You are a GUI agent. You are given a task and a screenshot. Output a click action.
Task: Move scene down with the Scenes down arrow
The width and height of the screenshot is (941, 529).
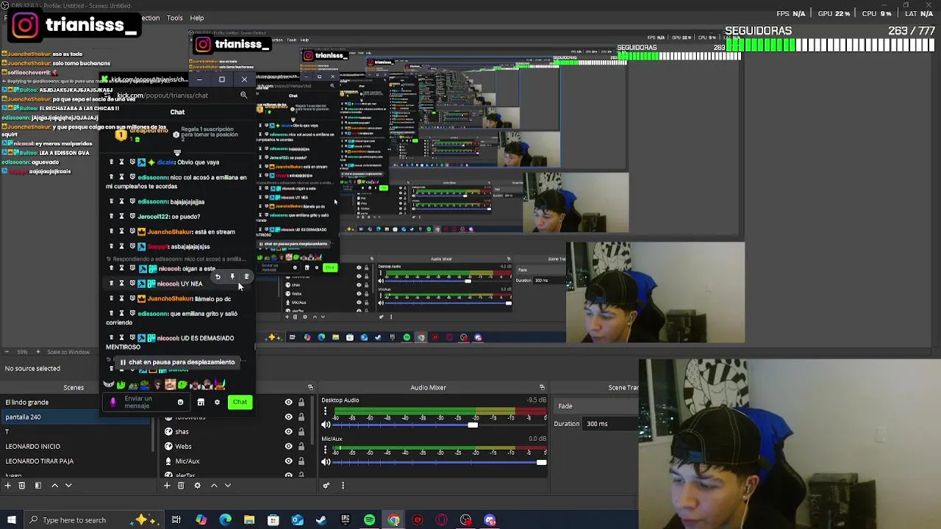click(68, 486)
